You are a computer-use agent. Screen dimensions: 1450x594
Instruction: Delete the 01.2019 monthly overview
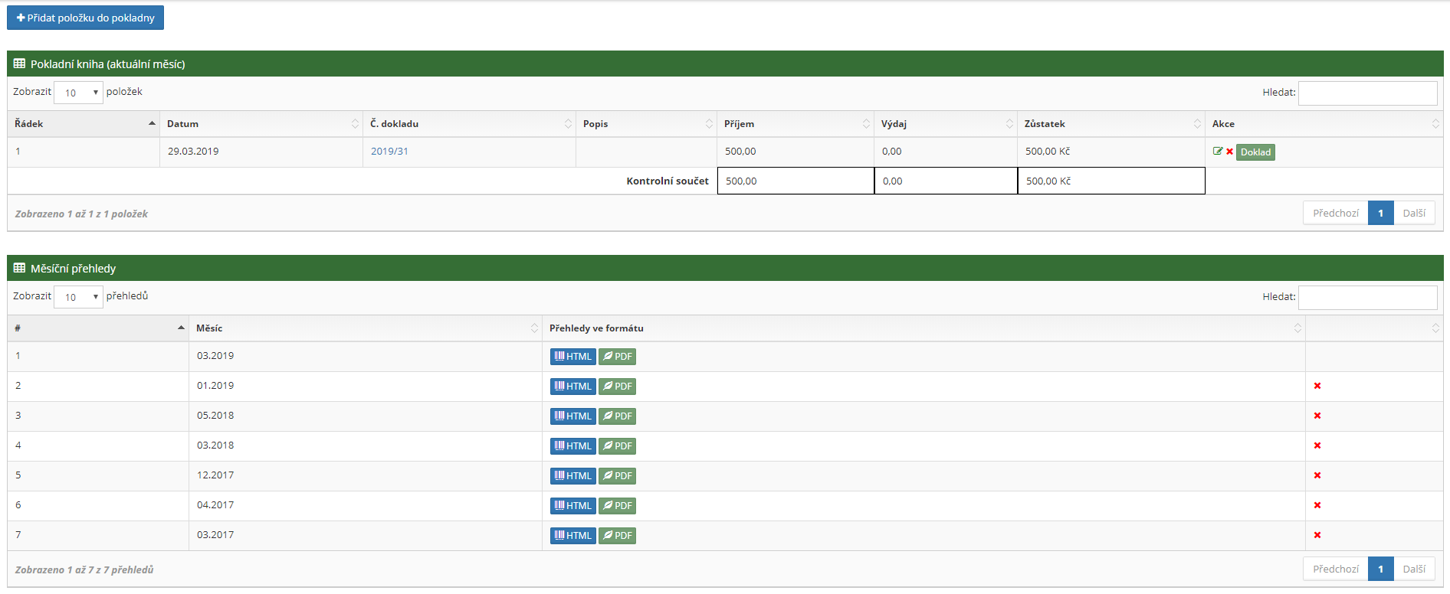(x=1317, y=386)
